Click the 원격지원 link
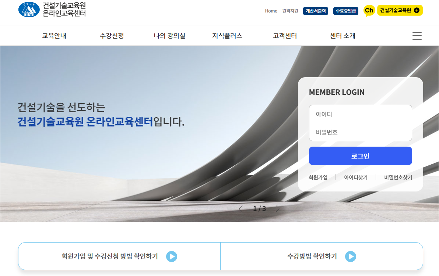 [290, 11]
